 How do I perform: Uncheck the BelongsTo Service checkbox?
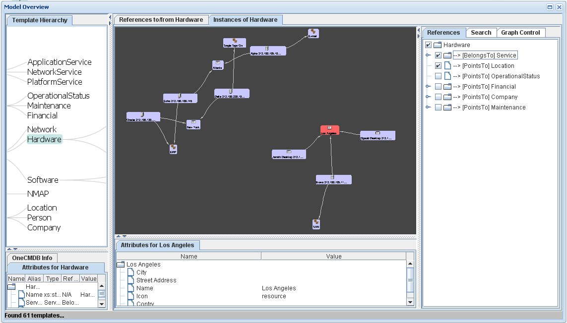pyautogui.click(x=438, y=55)
